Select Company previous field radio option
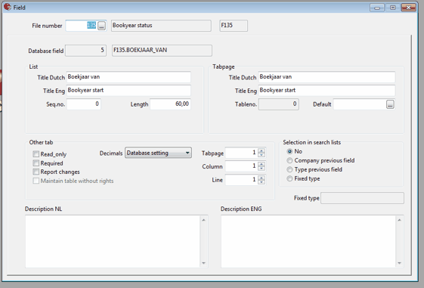The height and width of the screenshot is (288, 424). (x=289, y=160)
